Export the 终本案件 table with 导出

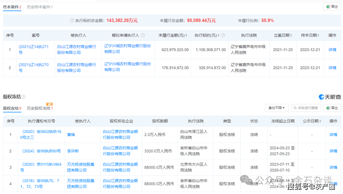332,7
